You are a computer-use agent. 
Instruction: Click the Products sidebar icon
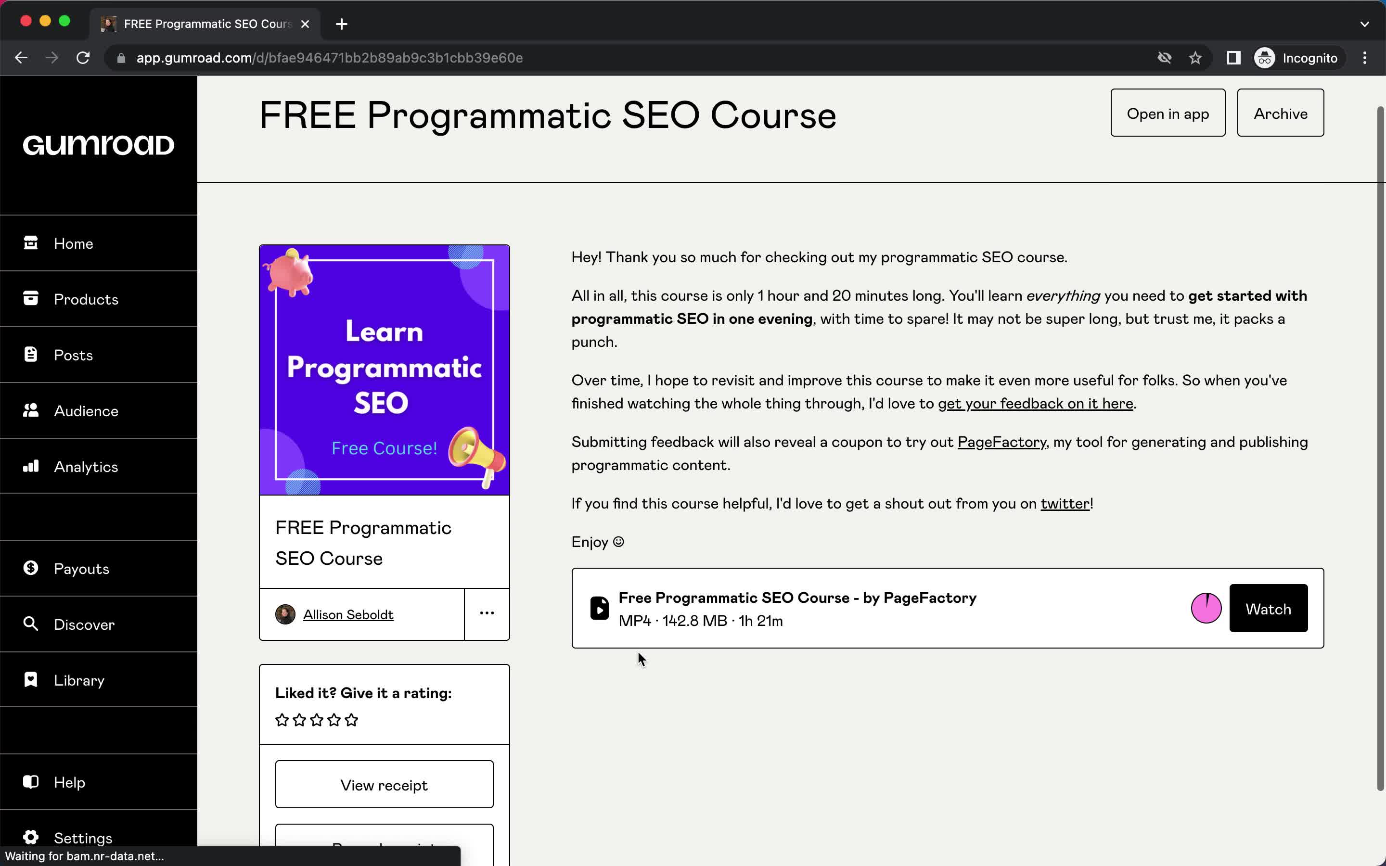(30, 298)
